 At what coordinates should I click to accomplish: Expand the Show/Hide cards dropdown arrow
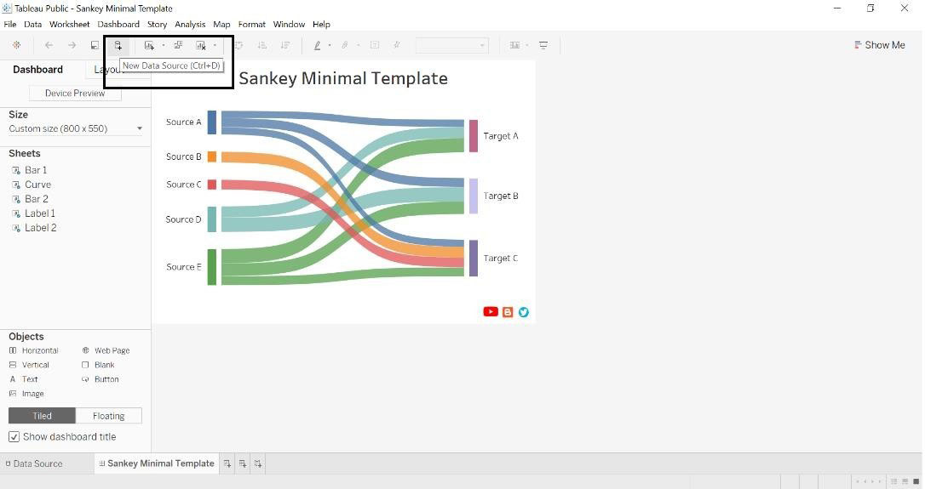tap(526, 45)
